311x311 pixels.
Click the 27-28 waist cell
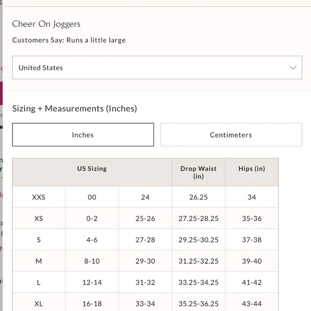coord(145,240)
